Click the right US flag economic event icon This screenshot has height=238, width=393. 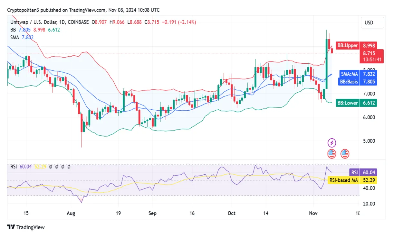[x=344, y=153]
